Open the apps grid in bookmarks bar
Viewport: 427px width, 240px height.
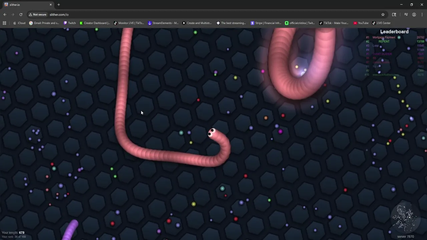[4, 23]
